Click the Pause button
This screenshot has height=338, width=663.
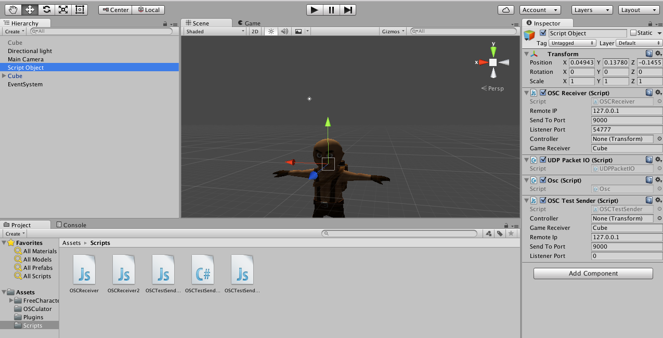(331, 9)
